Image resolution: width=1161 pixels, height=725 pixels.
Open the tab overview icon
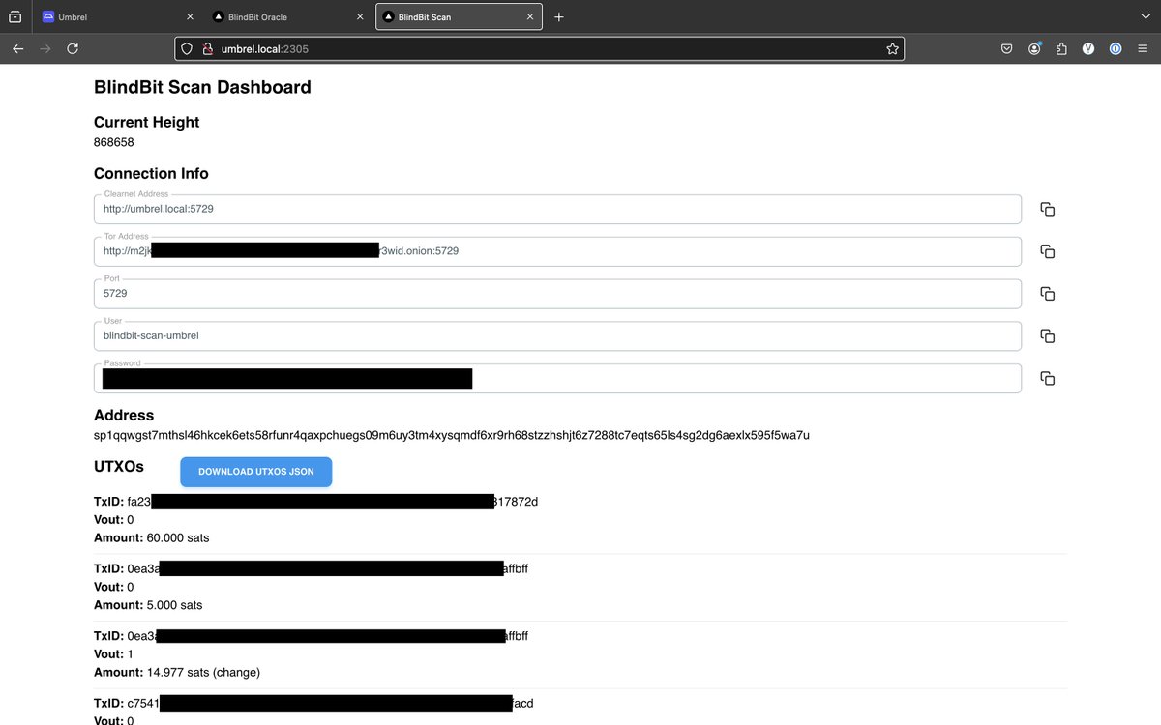(x=15, y=17)
